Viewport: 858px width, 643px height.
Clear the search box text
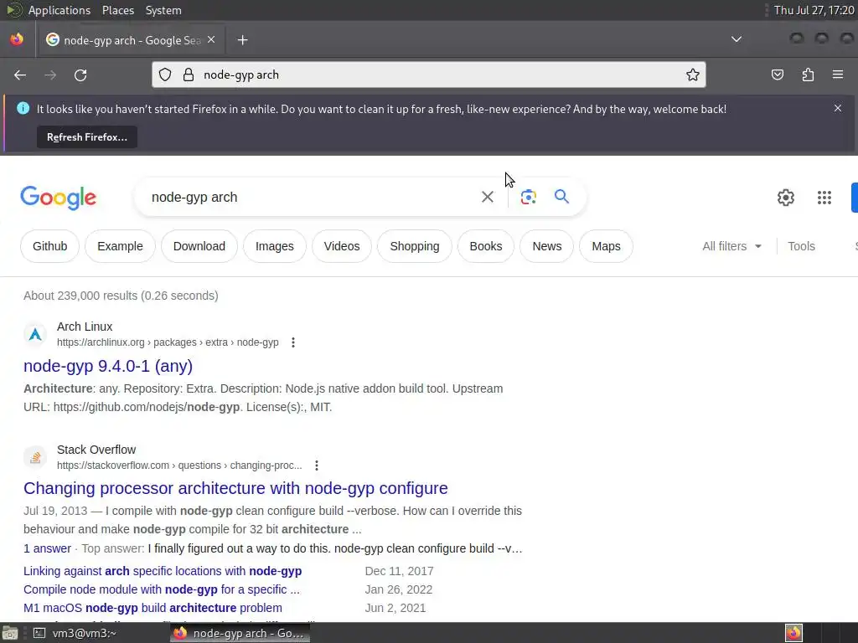pyautogui.click(x=488, y=197)
